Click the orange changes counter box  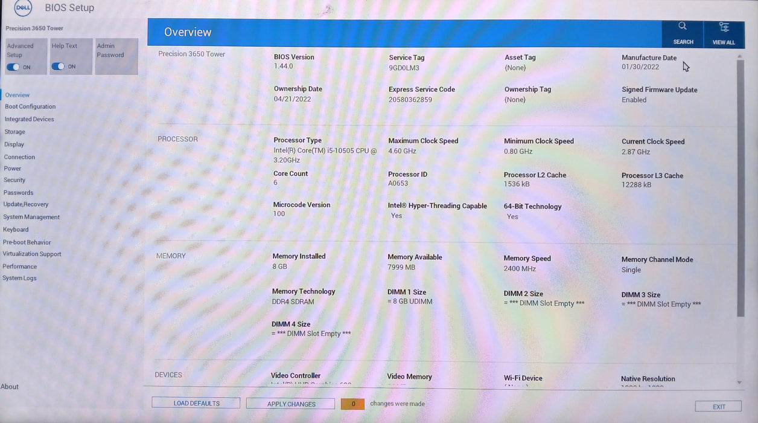(x=353, y=404)
